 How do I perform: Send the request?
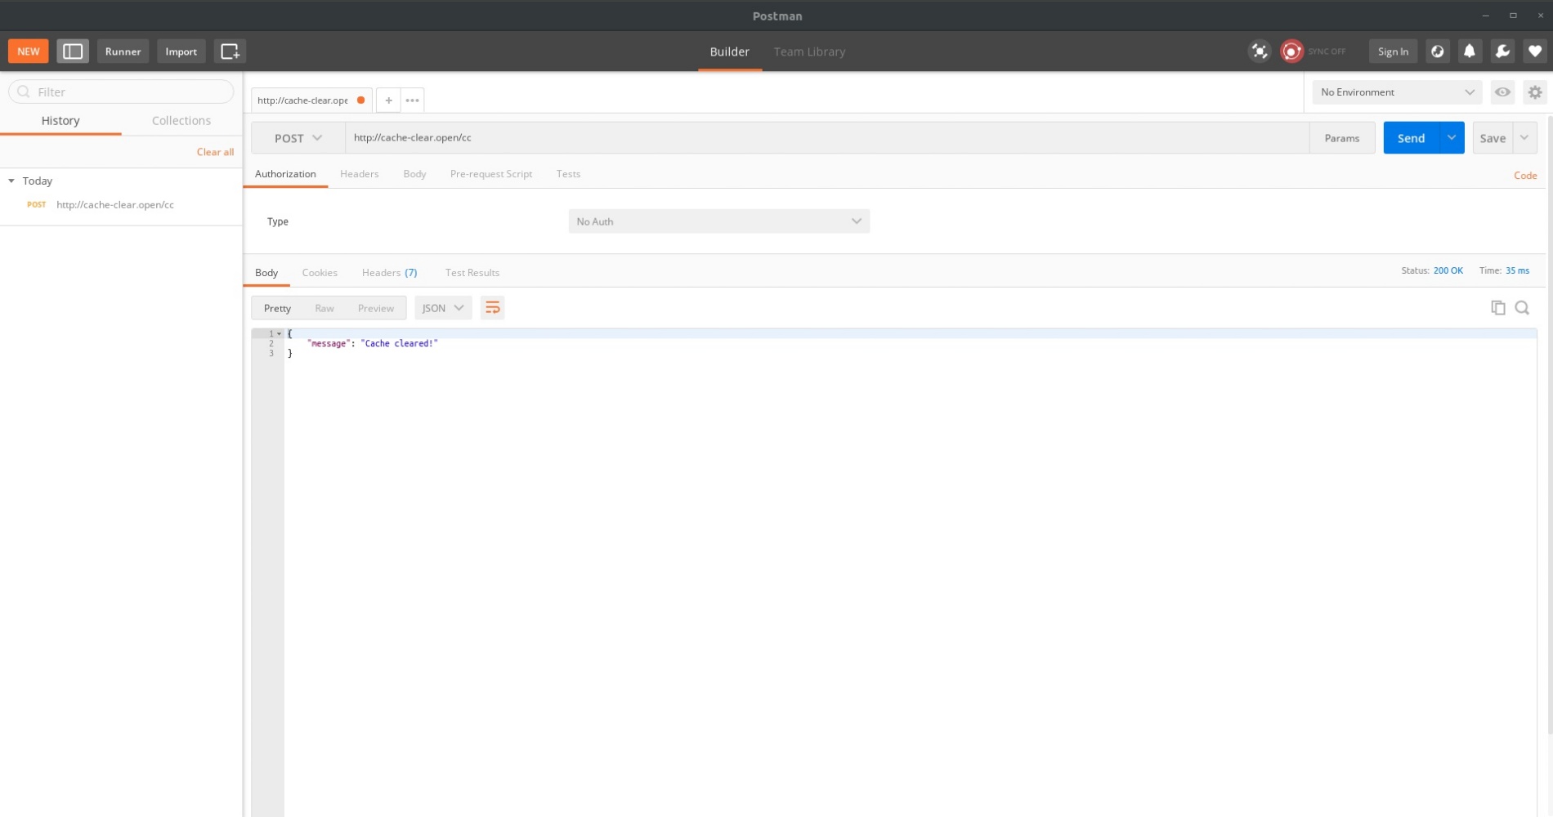(1411, 137)
